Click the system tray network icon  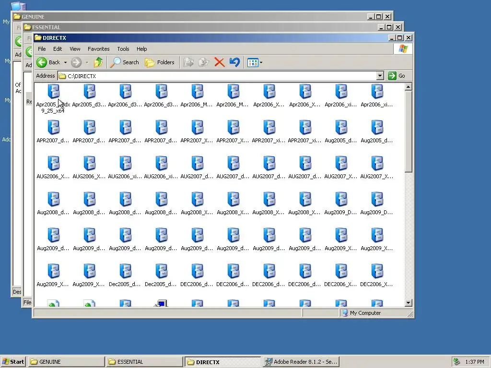click(x=457, y=362)
